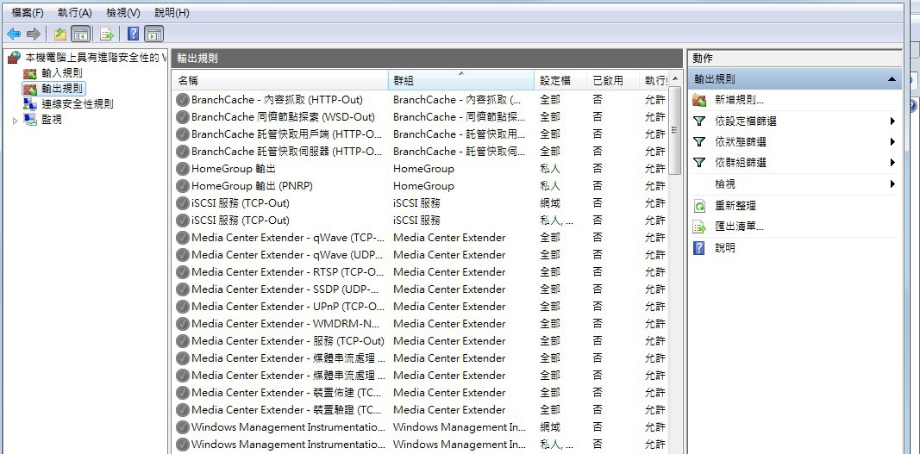Viewport: 920px width, 454px height.
Task: Click the rule list scroll up arrow
Action: [674, 78]
